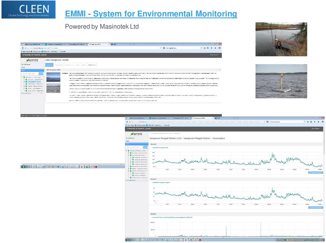Toggle the Cyanobacteria phycocyanin pigment legend series
This screenshot has height=243, width=326.
click(172, 218)
